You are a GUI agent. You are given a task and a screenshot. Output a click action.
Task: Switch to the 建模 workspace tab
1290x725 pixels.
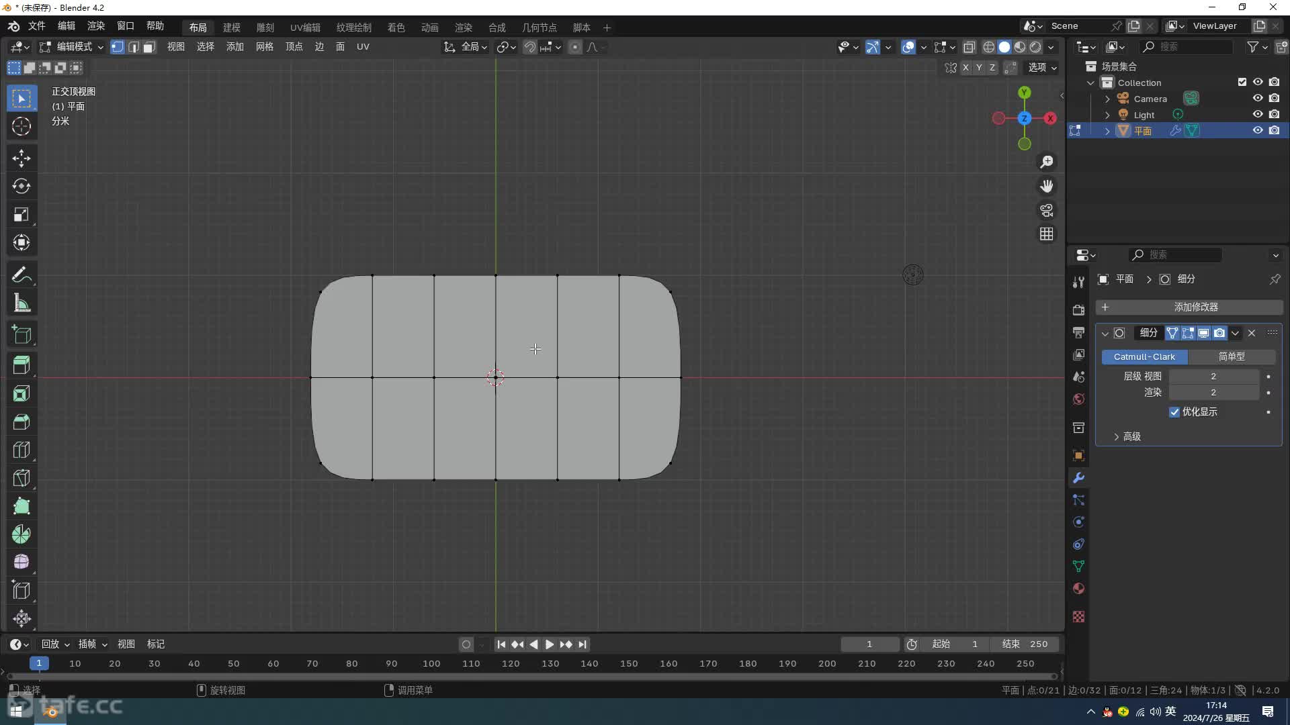tap(232, 28)
